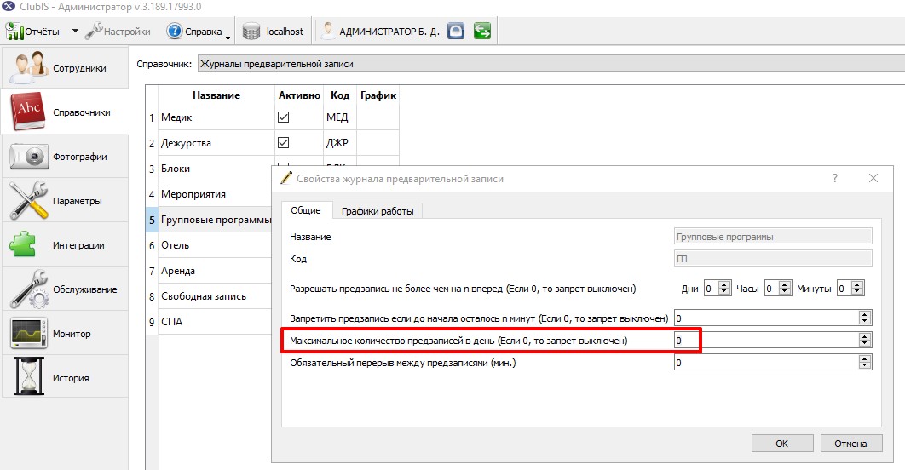The image size is (905, 470).
Task: Click the green switch-user arrows icon
Action: [x=482, y=31]
